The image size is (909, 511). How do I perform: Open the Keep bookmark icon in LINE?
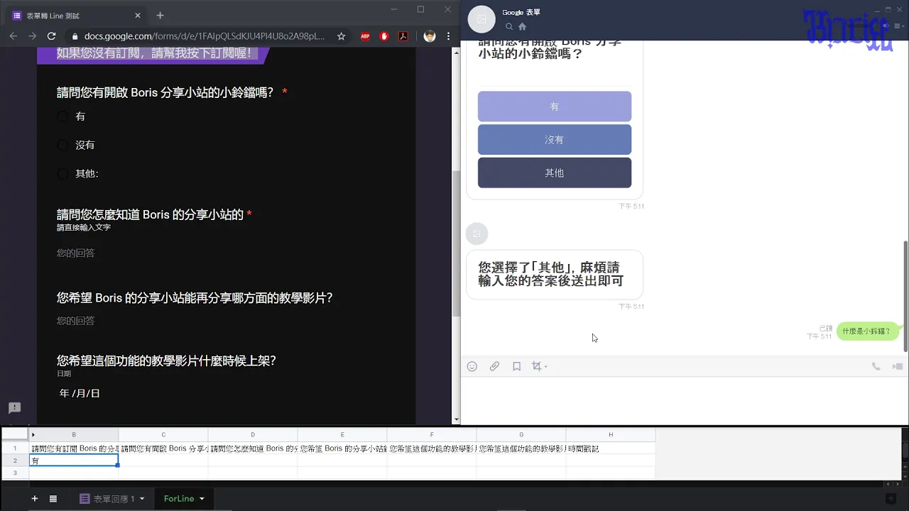(x=516, y=366)
